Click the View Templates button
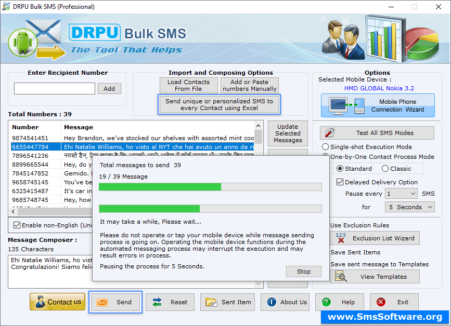451x326 pixels. (375, 276)
